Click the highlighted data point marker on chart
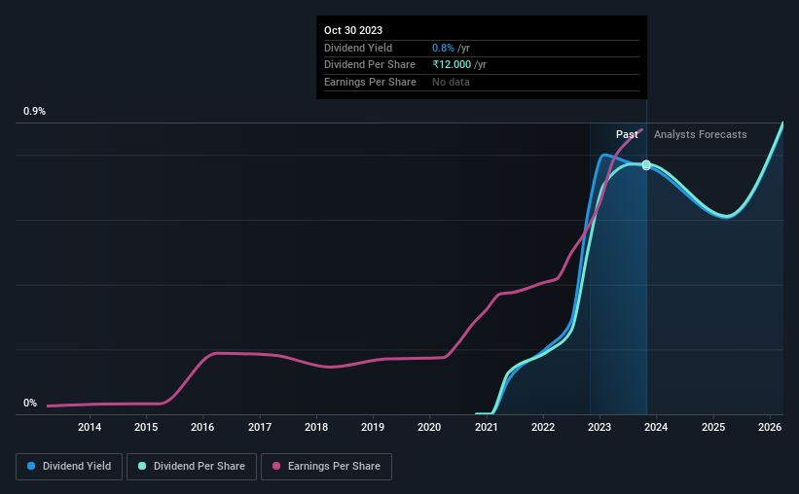The image size is (799, 494). click(x=646, y=164)
